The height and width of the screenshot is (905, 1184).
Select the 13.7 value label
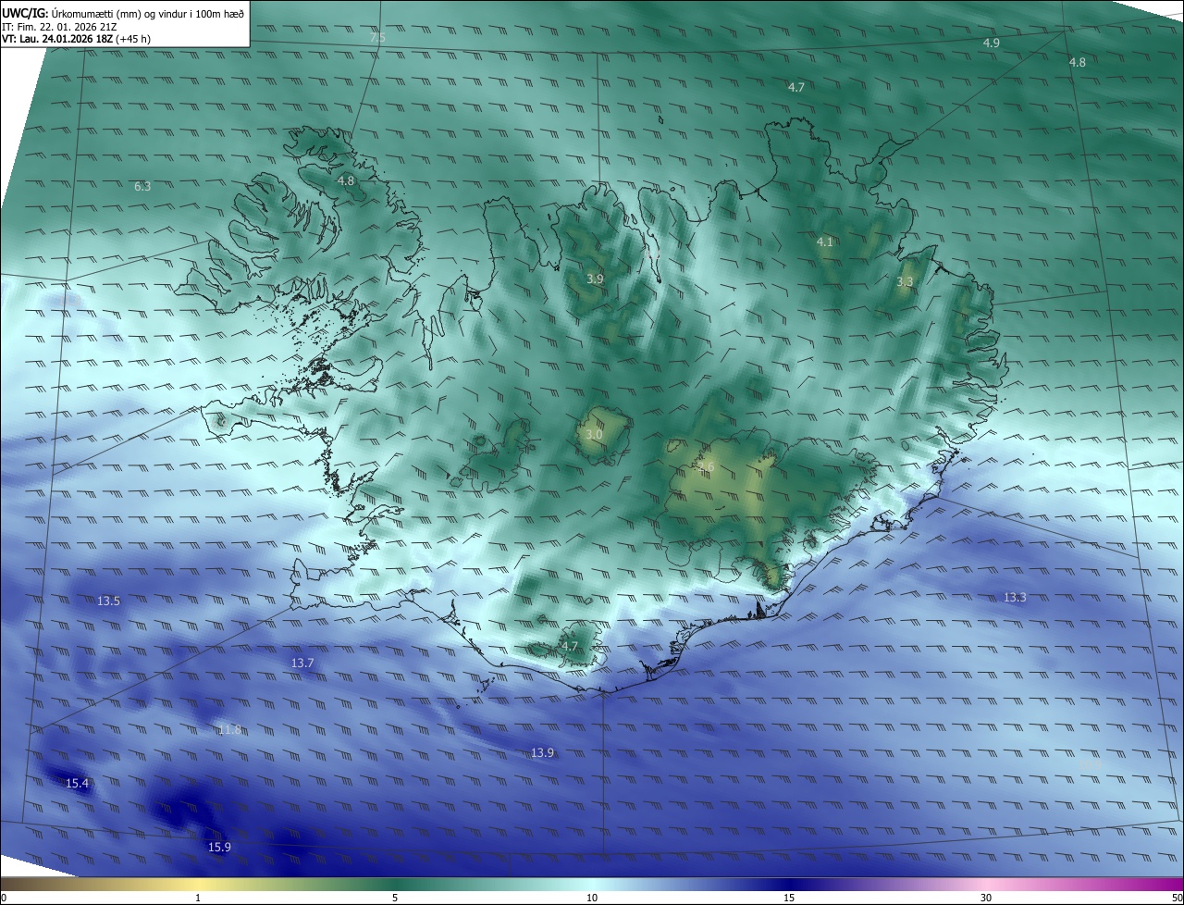[302, 663]
